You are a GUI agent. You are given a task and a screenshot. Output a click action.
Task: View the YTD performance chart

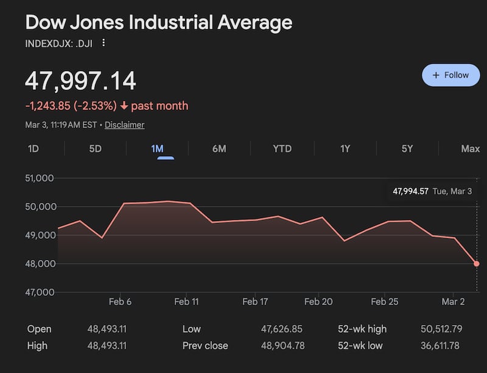click(281, 148)
